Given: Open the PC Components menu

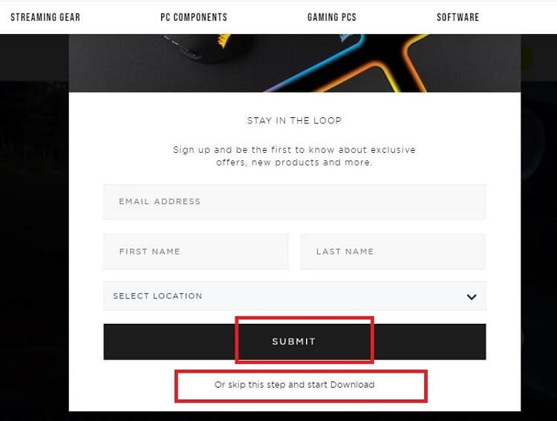Looking at the screenshot, I should coord(194,17).
